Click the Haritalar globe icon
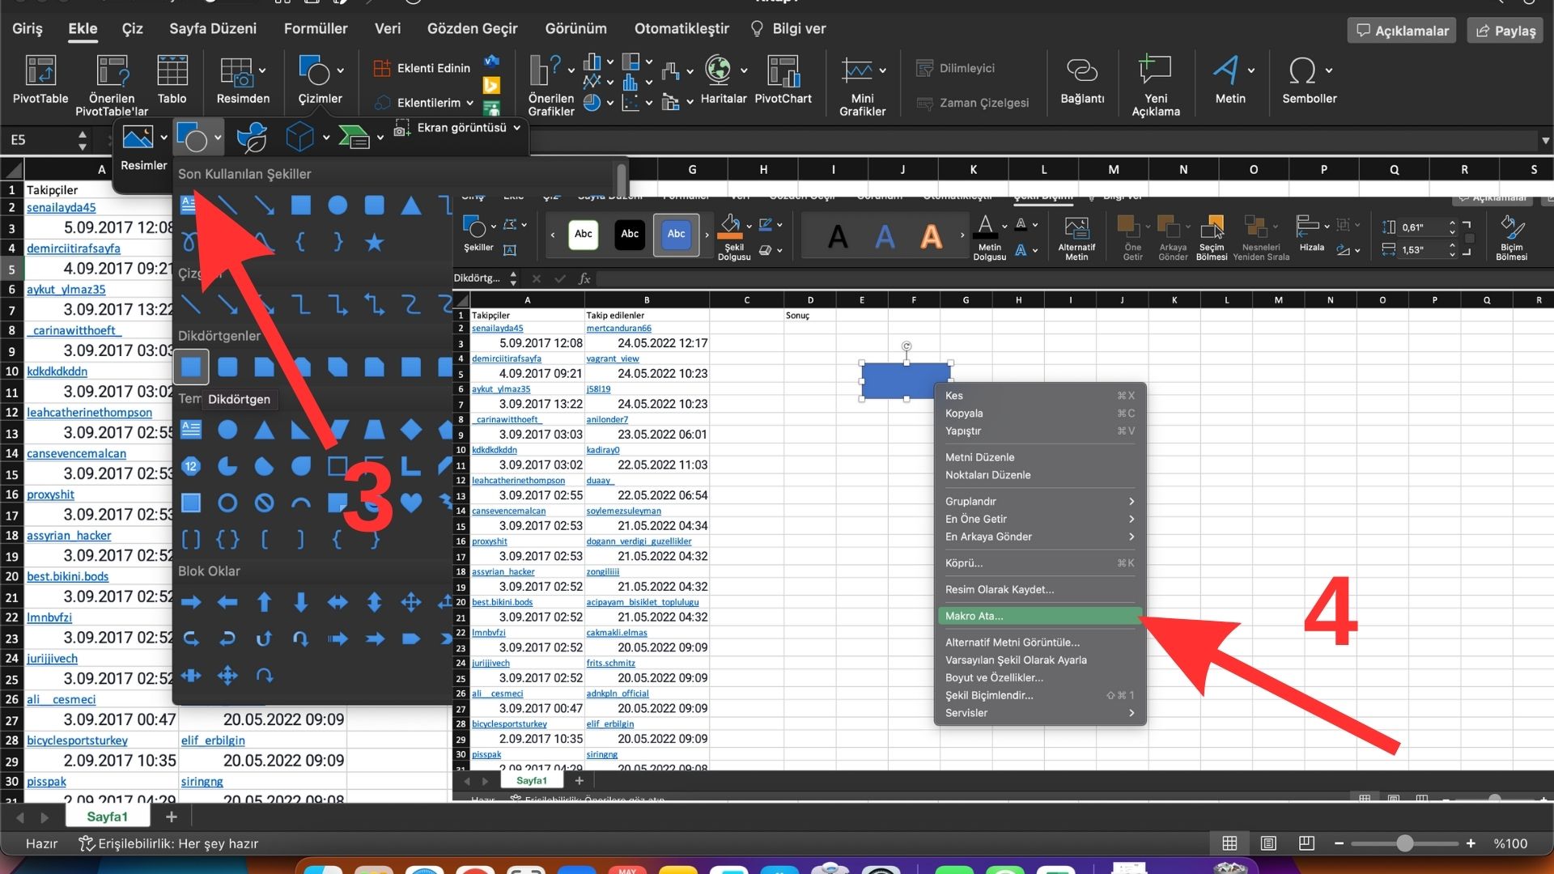 pyautogui.click(x=718, y=70)
